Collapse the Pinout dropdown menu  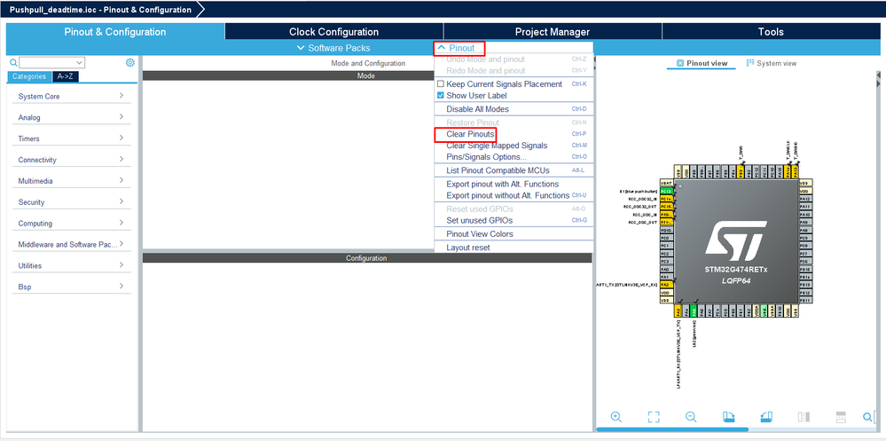[457, 48]
